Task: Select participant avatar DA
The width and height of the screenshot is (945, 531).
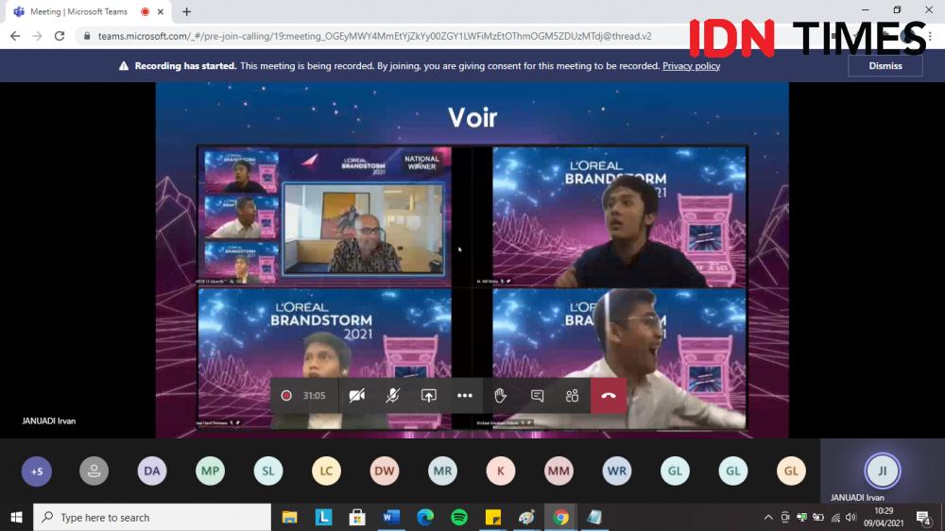Action: pos(152,471)
